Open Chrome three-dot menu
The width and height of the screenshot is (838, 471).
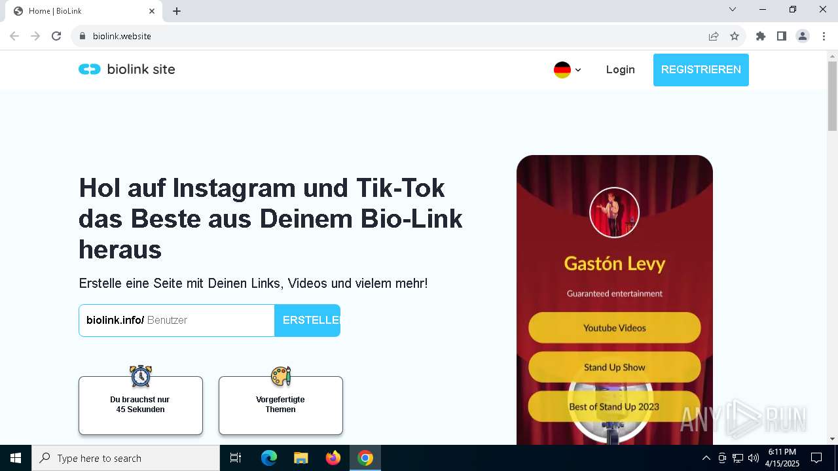824,36
